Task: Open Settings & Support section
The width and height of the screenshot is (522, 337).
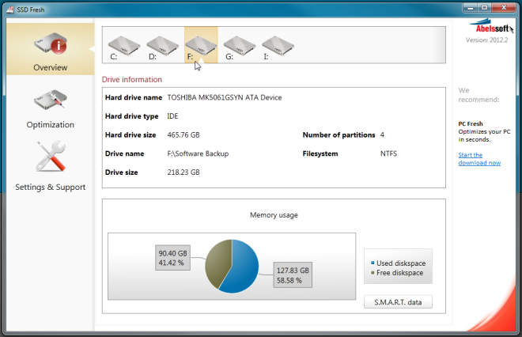Action: click(51, 166)
